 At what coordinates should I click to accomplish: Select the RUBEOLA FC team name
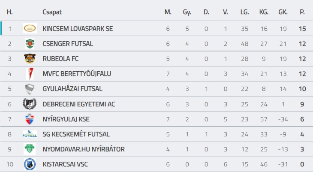[60, 59]
